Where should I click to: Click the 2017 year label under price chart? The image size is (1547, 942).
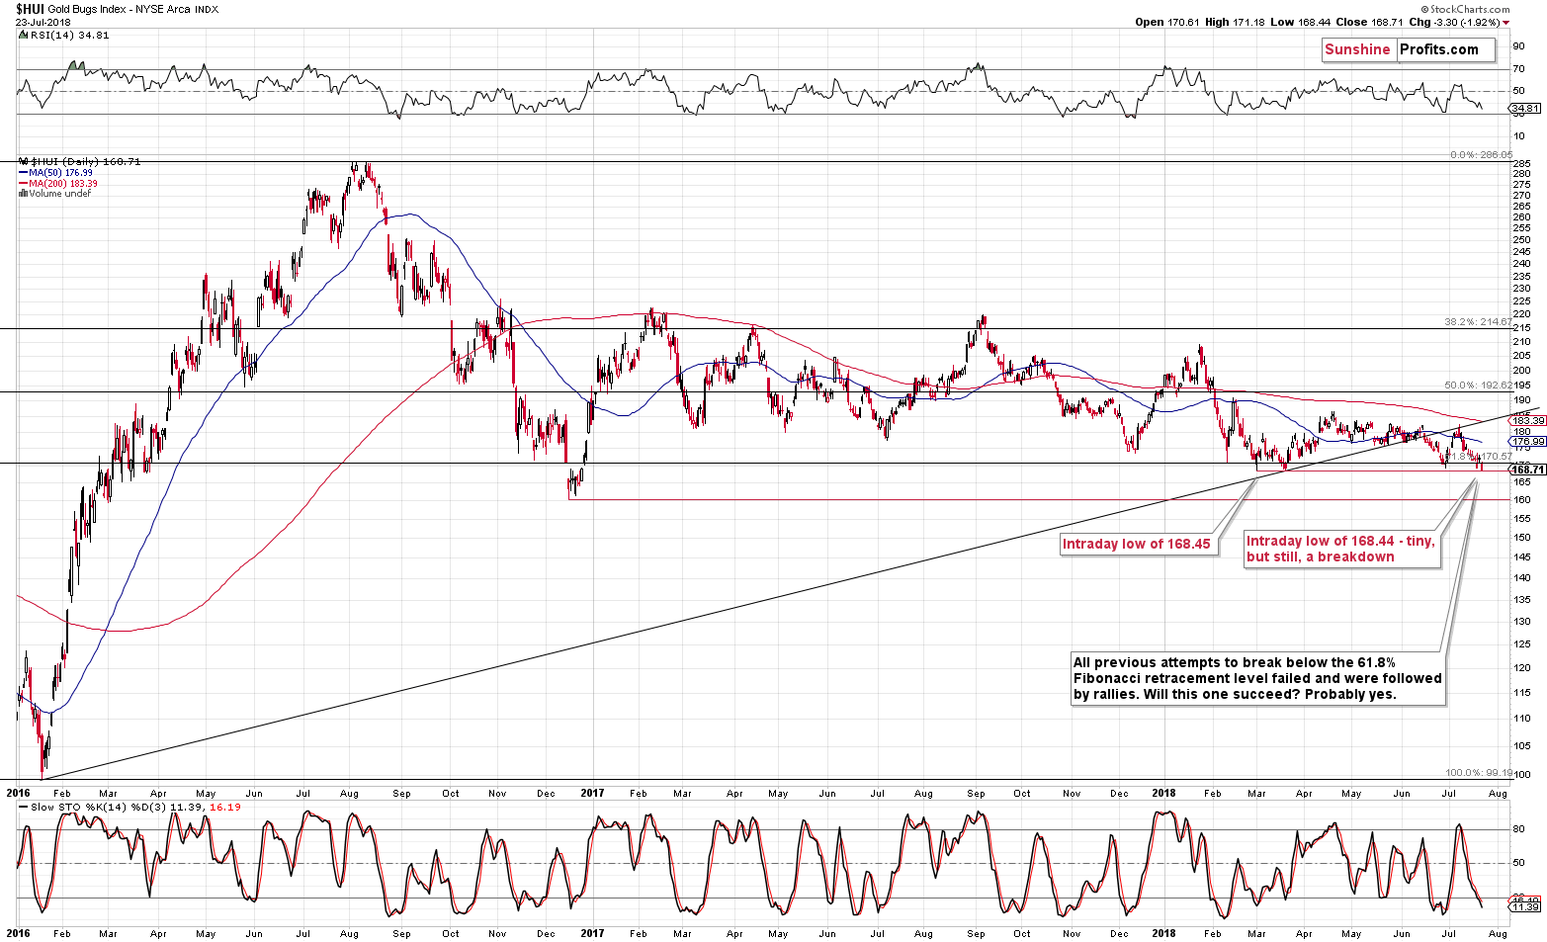pyautogui.click(x=592, y=793)
